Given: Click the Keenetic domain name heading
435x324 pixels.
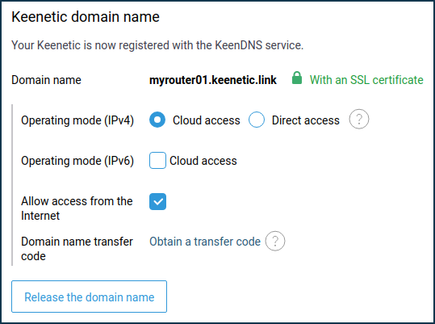Looking at the screenshot, I should (86, 17).
